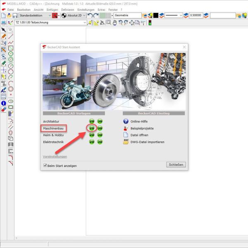Choose the Architektur 2D template
The height and width of the screenshot is (248, 248).
pyautogui.click(x=92, y=121)
